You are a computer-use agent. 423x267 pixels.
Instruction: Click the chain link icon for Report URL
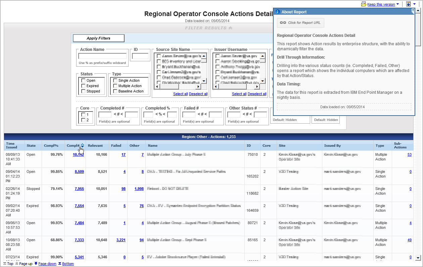[283, 23]
